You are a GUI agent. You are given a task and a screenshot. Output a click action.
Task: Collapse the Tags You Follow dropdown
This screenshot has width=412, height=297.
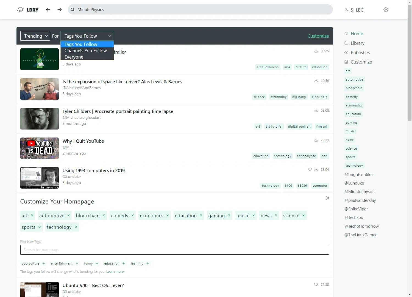point(87,36)
